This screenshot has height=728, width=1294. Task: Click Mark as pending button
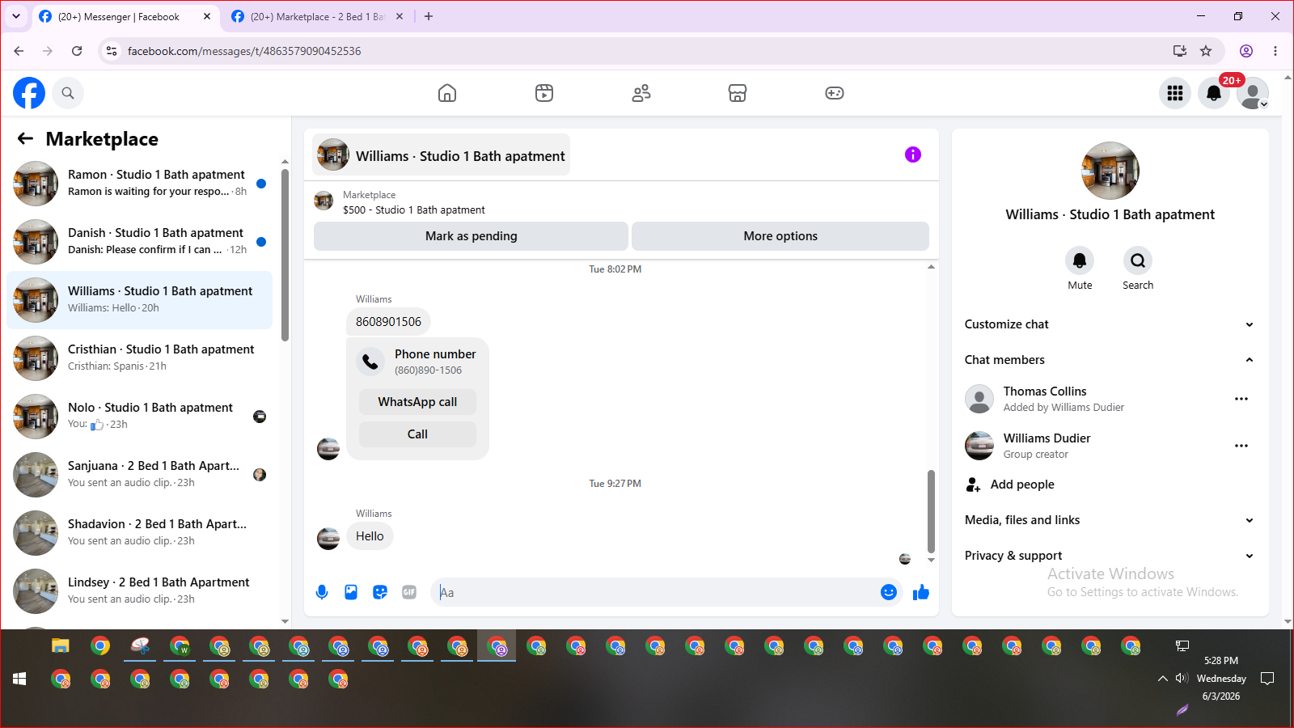tap(471, 236)
